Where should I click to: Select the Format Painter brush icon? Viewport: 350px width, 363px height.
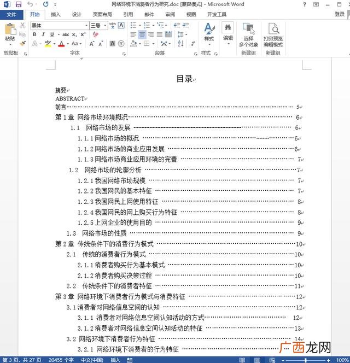tap(22, 44)
